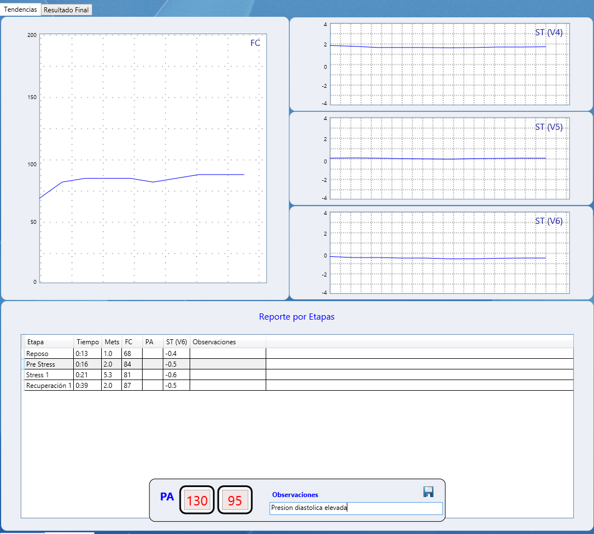Click the ST (V4) trend graph
This screenshot has width=594, height=534.
point(449,64)
